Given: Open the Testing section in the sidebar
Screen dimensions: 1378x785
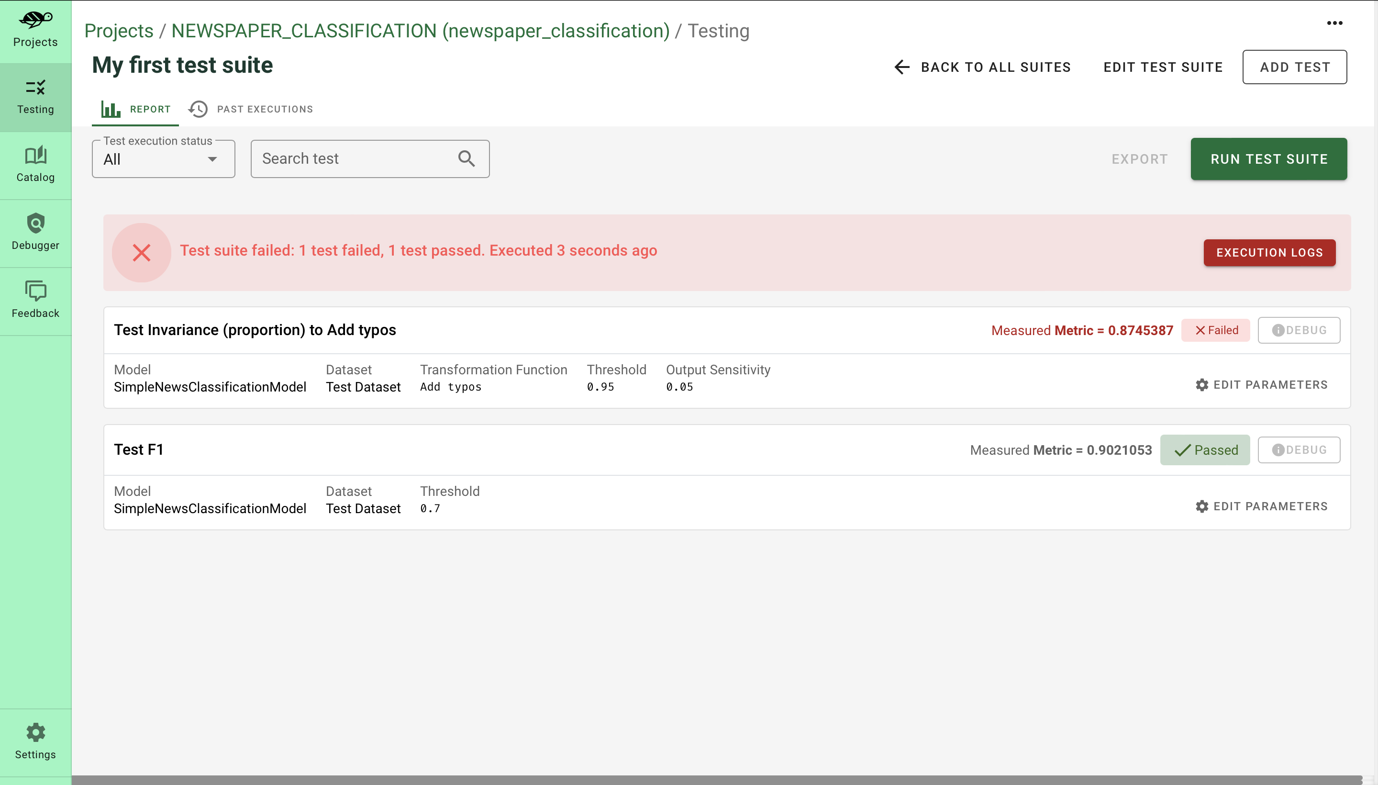Looking at the screenshot, I should 35,97.
